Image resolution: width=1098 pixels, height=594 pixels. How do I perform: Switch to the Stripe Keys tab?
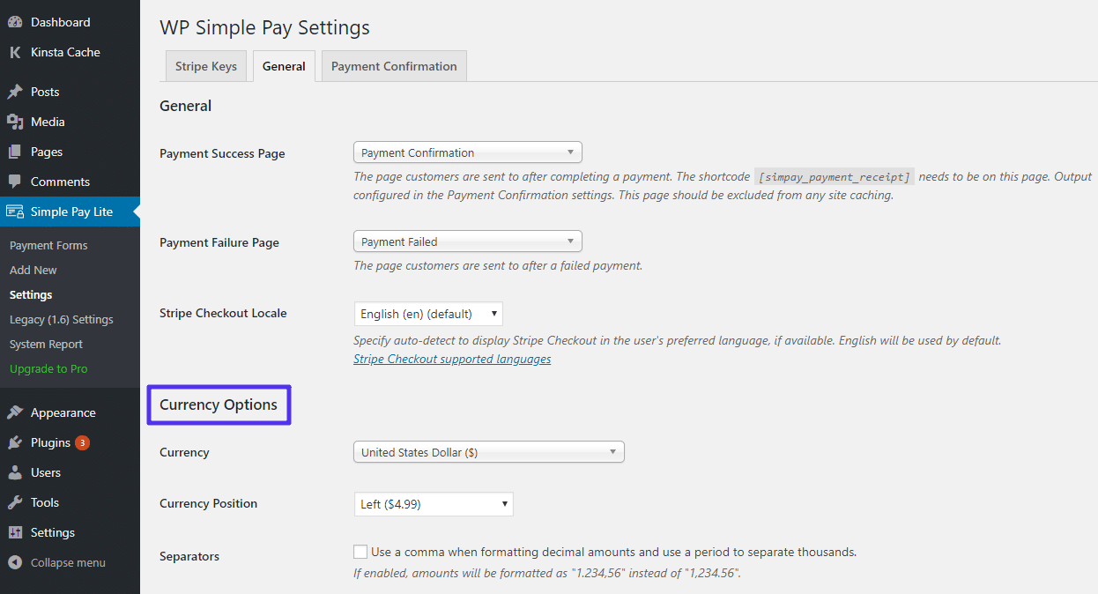[206, 66]
